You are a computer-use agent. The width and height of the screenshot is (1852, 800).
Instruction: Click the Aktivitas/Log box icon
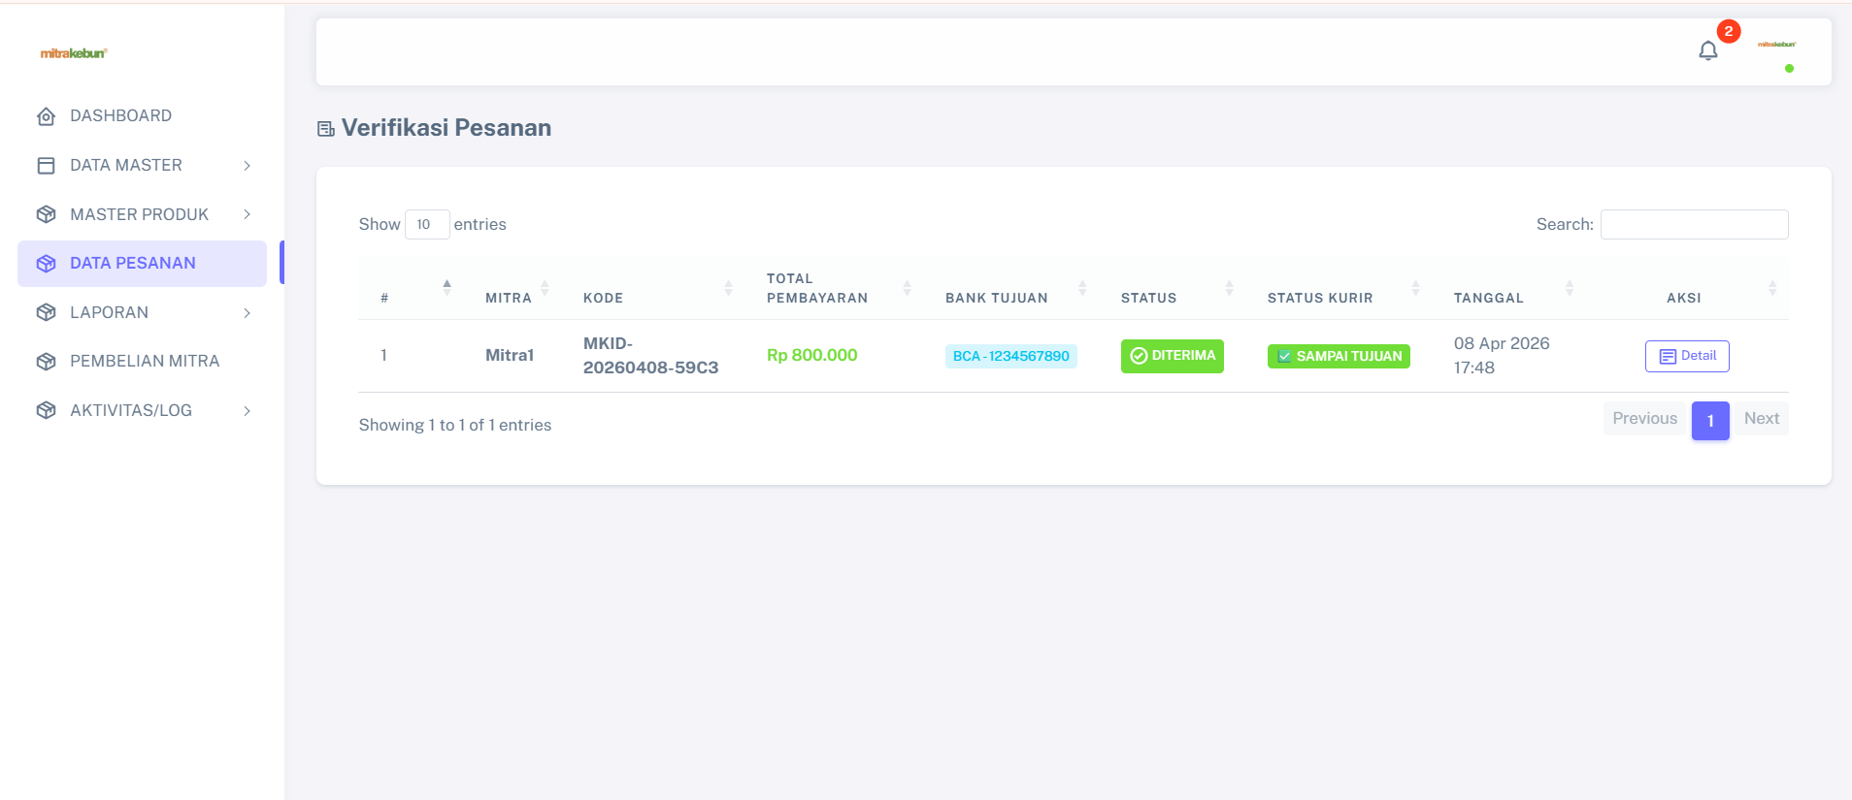coord(46,410)
